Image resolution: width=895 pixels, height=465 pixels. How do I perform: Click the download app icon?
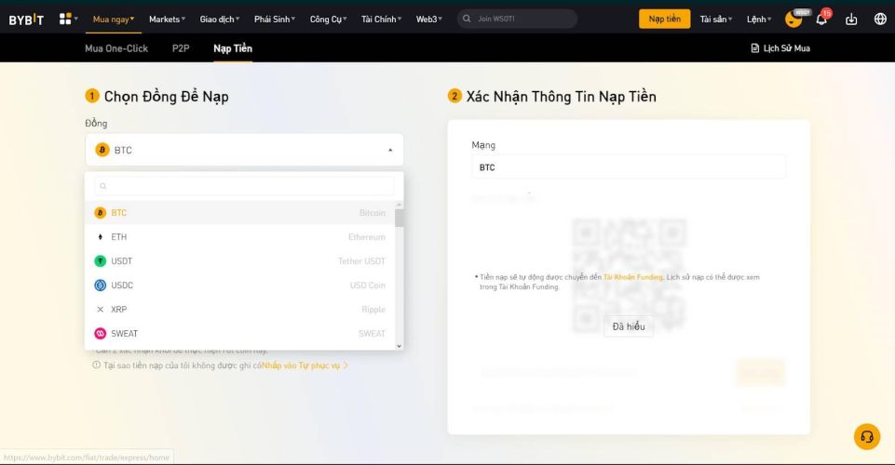tap(851, 19)
